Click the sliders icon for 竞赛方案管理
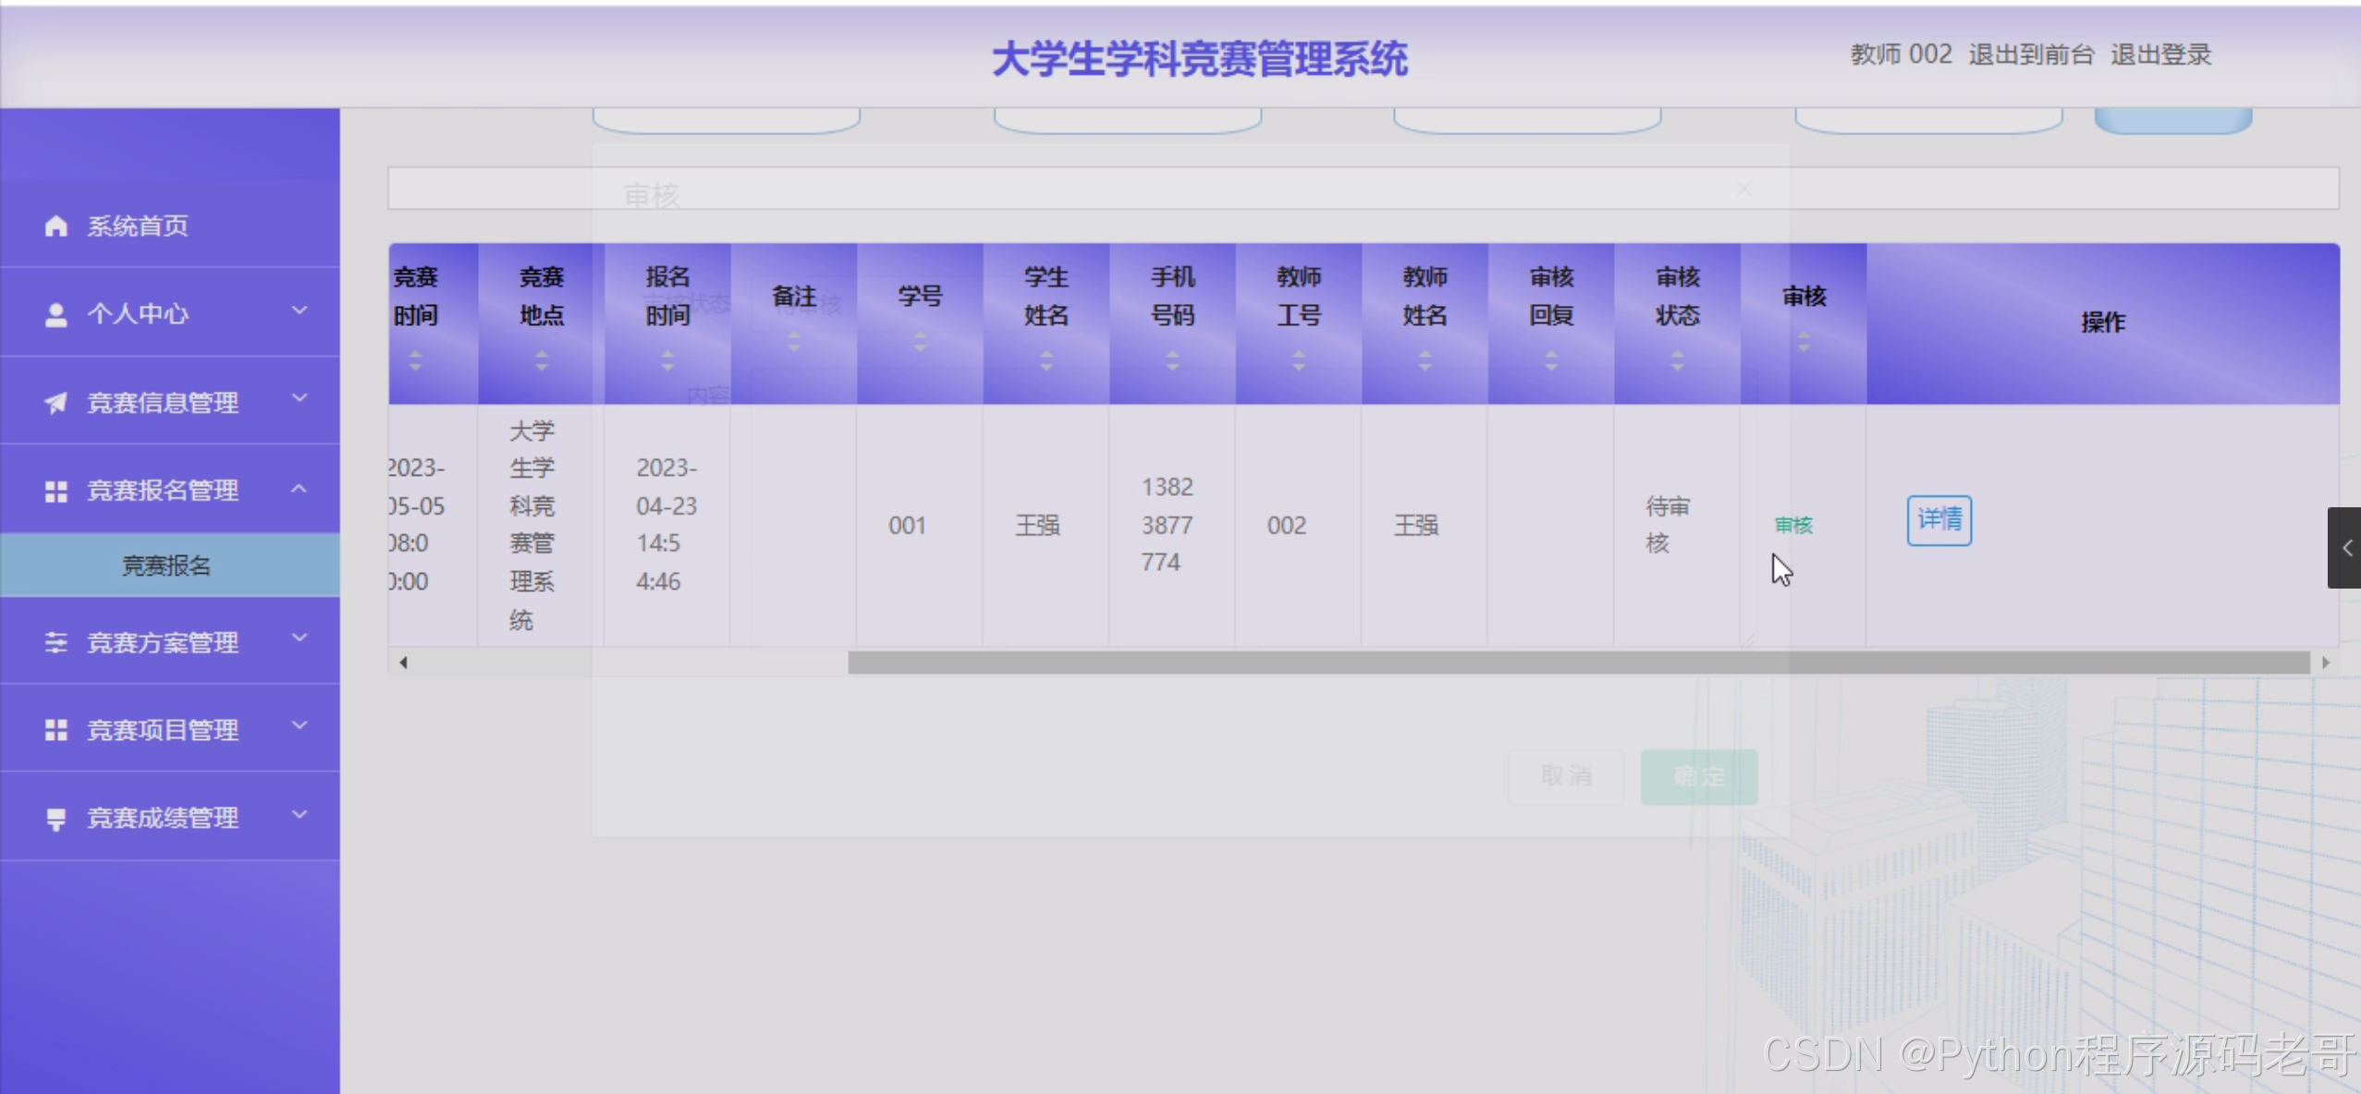The image size is (2361, 1094). [x=55, y=642]
